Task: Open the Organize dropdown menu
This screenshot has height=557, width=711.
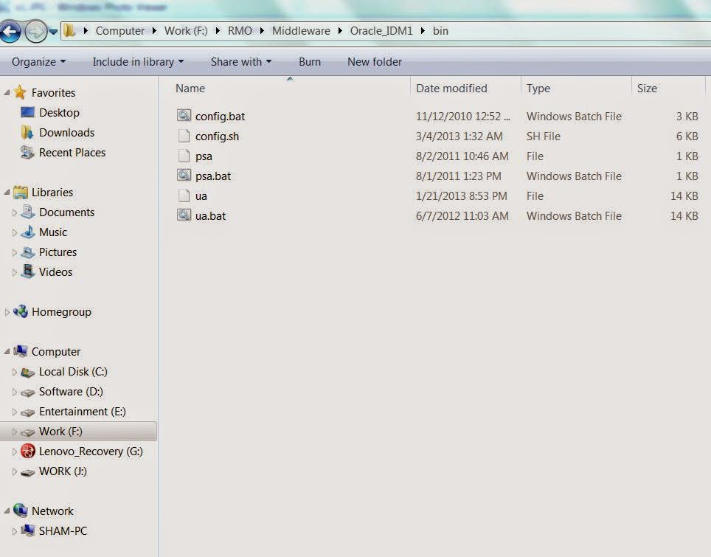Action: (x=38, y=62)
